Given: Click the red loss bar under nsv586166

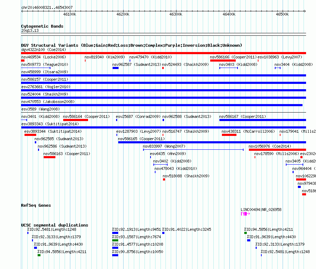Looking at the screenshot, I should coord(223,61).
